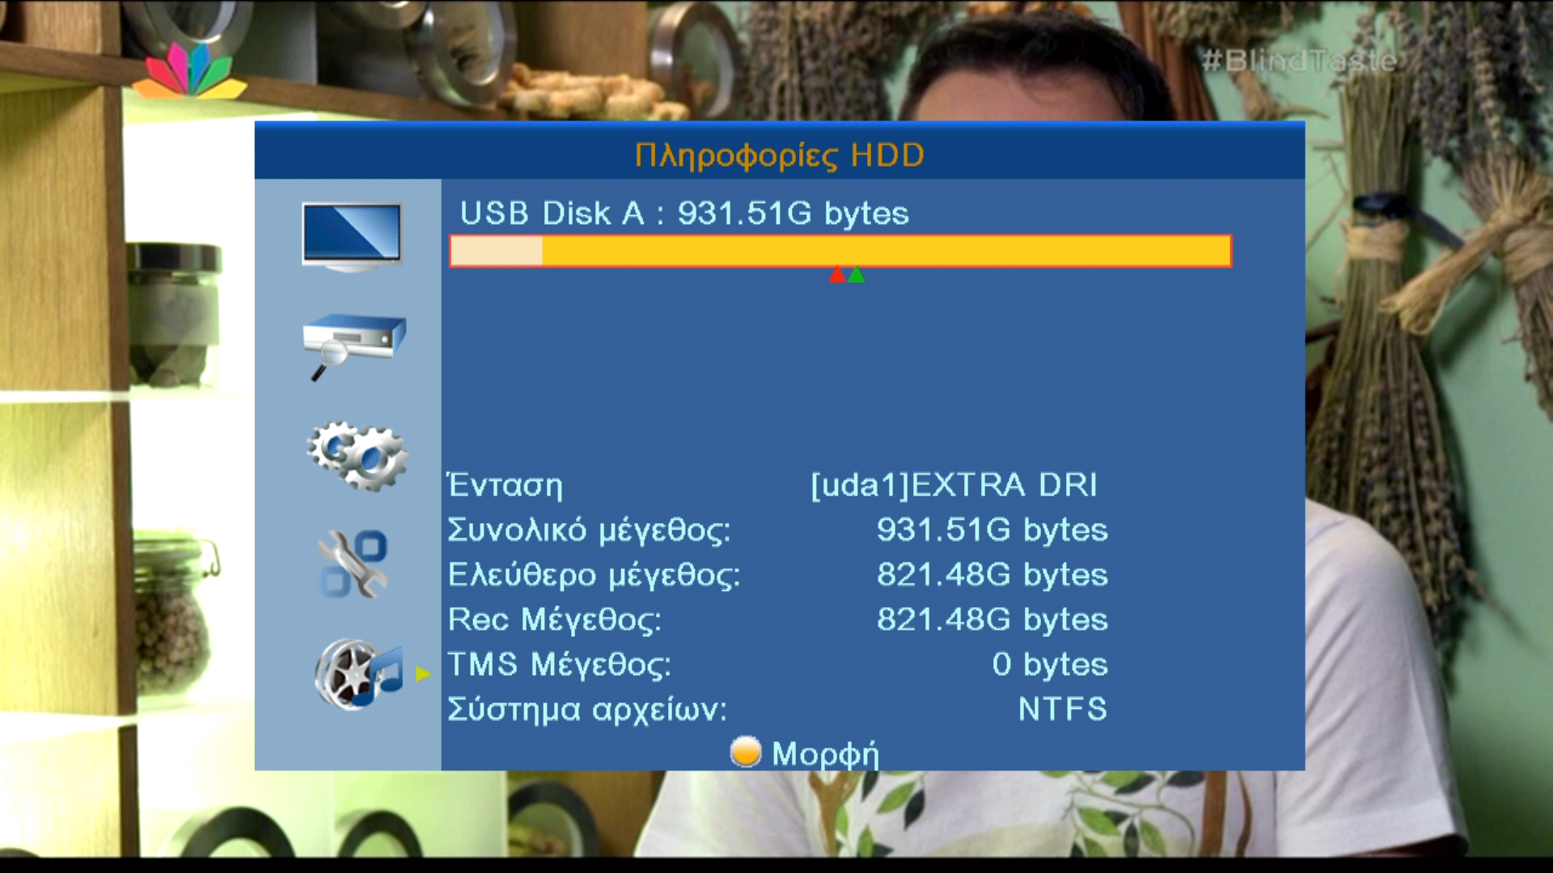Screen dimensions: 1553x873
Task: Select the TV screen menu icon
Action: pyautogui.click(x=352, y=236)
